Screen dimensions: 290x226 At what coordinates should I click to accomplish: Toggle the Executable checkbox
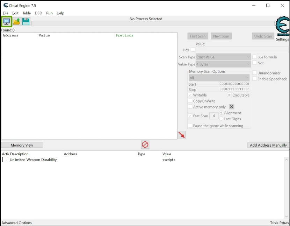click(229, 95)
